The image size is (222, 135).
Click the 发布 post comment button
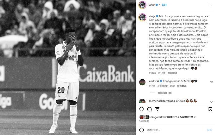click(x=209, y=130)
